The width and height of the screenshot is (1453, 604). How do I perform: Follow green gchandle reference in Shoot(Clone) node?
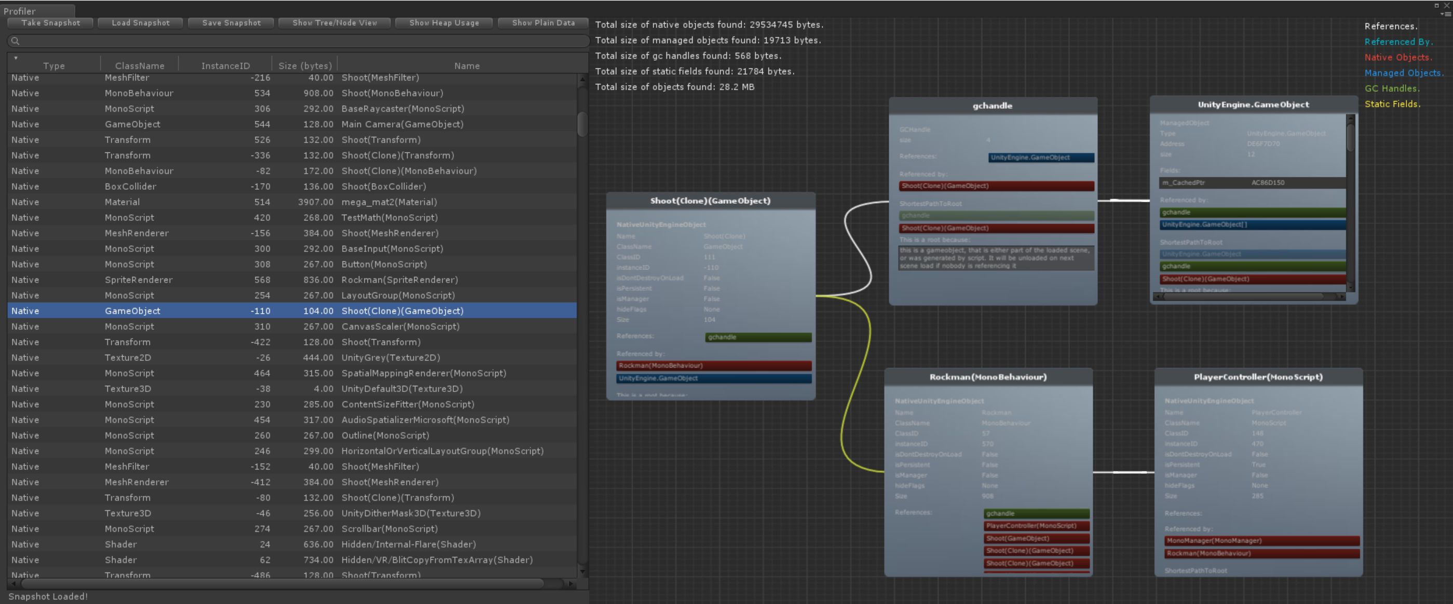pos(757,338)
